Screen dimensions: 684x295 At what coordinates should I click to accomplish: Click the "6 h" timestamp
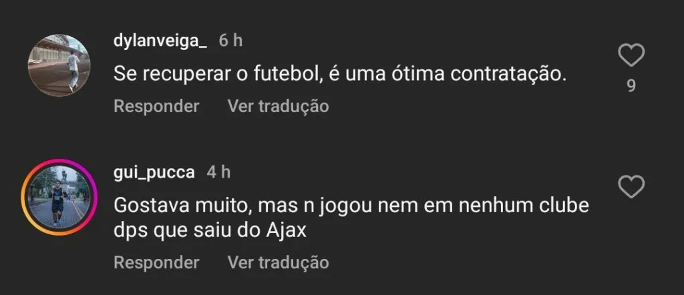[230, 41]
